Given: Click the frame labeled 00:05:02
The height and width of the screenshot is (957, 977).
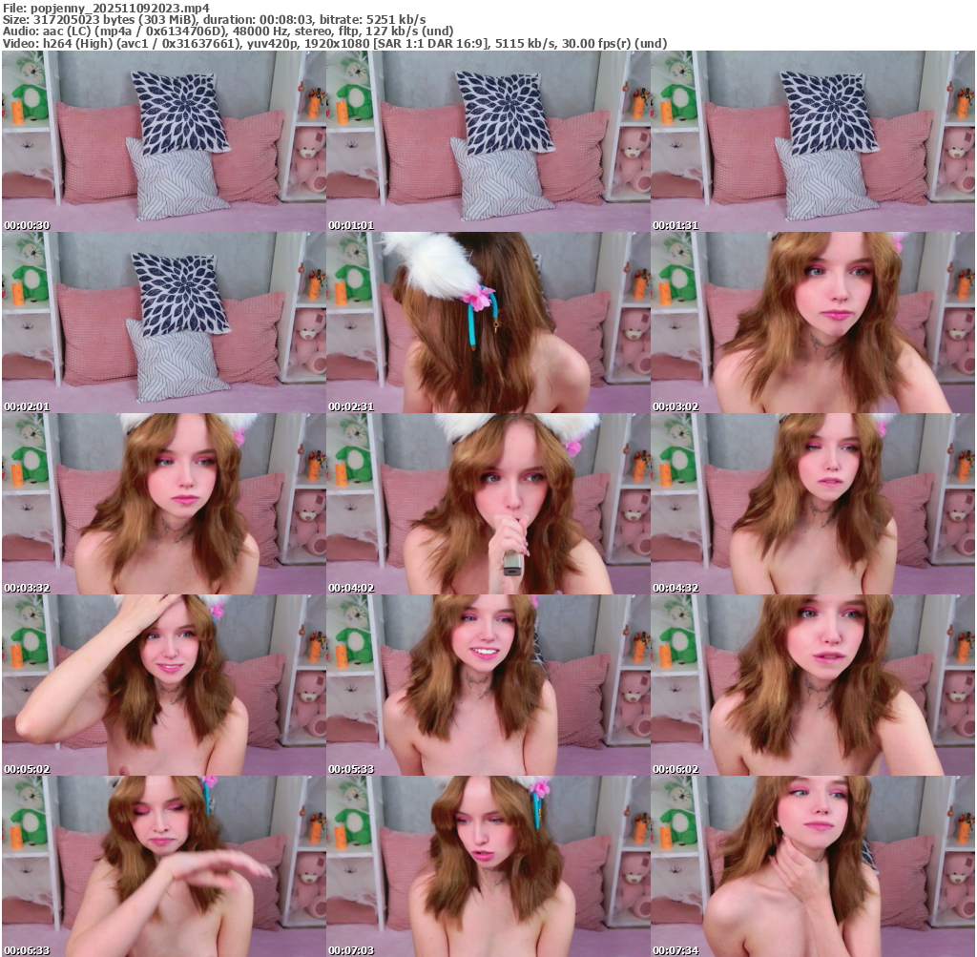Looking at the screenshot, I should (x=163, y=685).
